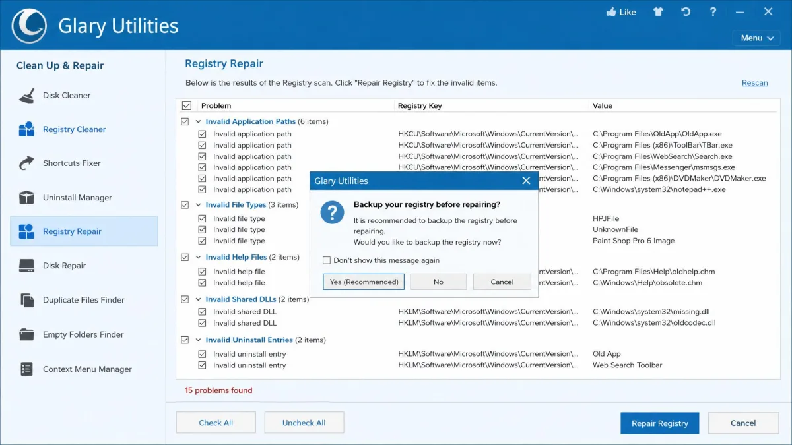Image resolution: width=792 pixels, height=445 pixels.
Task: Select the Web Search Toolbar entry
Action: pos(627,365)
